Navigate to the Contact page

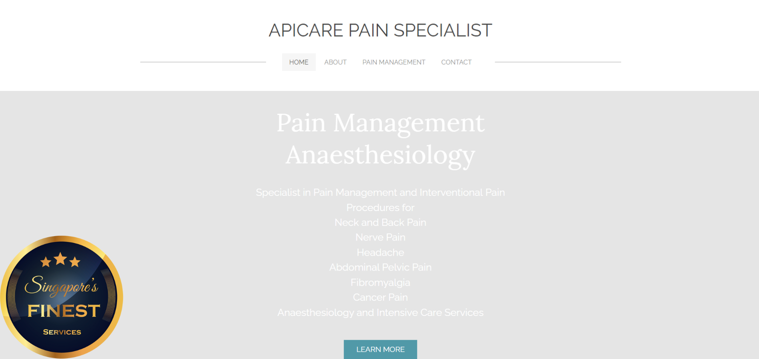(x=456, y=62)
